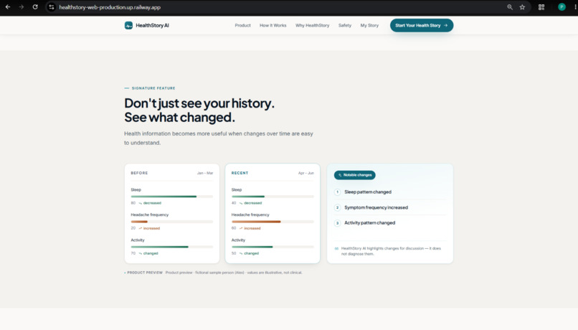Open the Product nav item
This screenshot has width=578, height=330.
coord(242,25)
